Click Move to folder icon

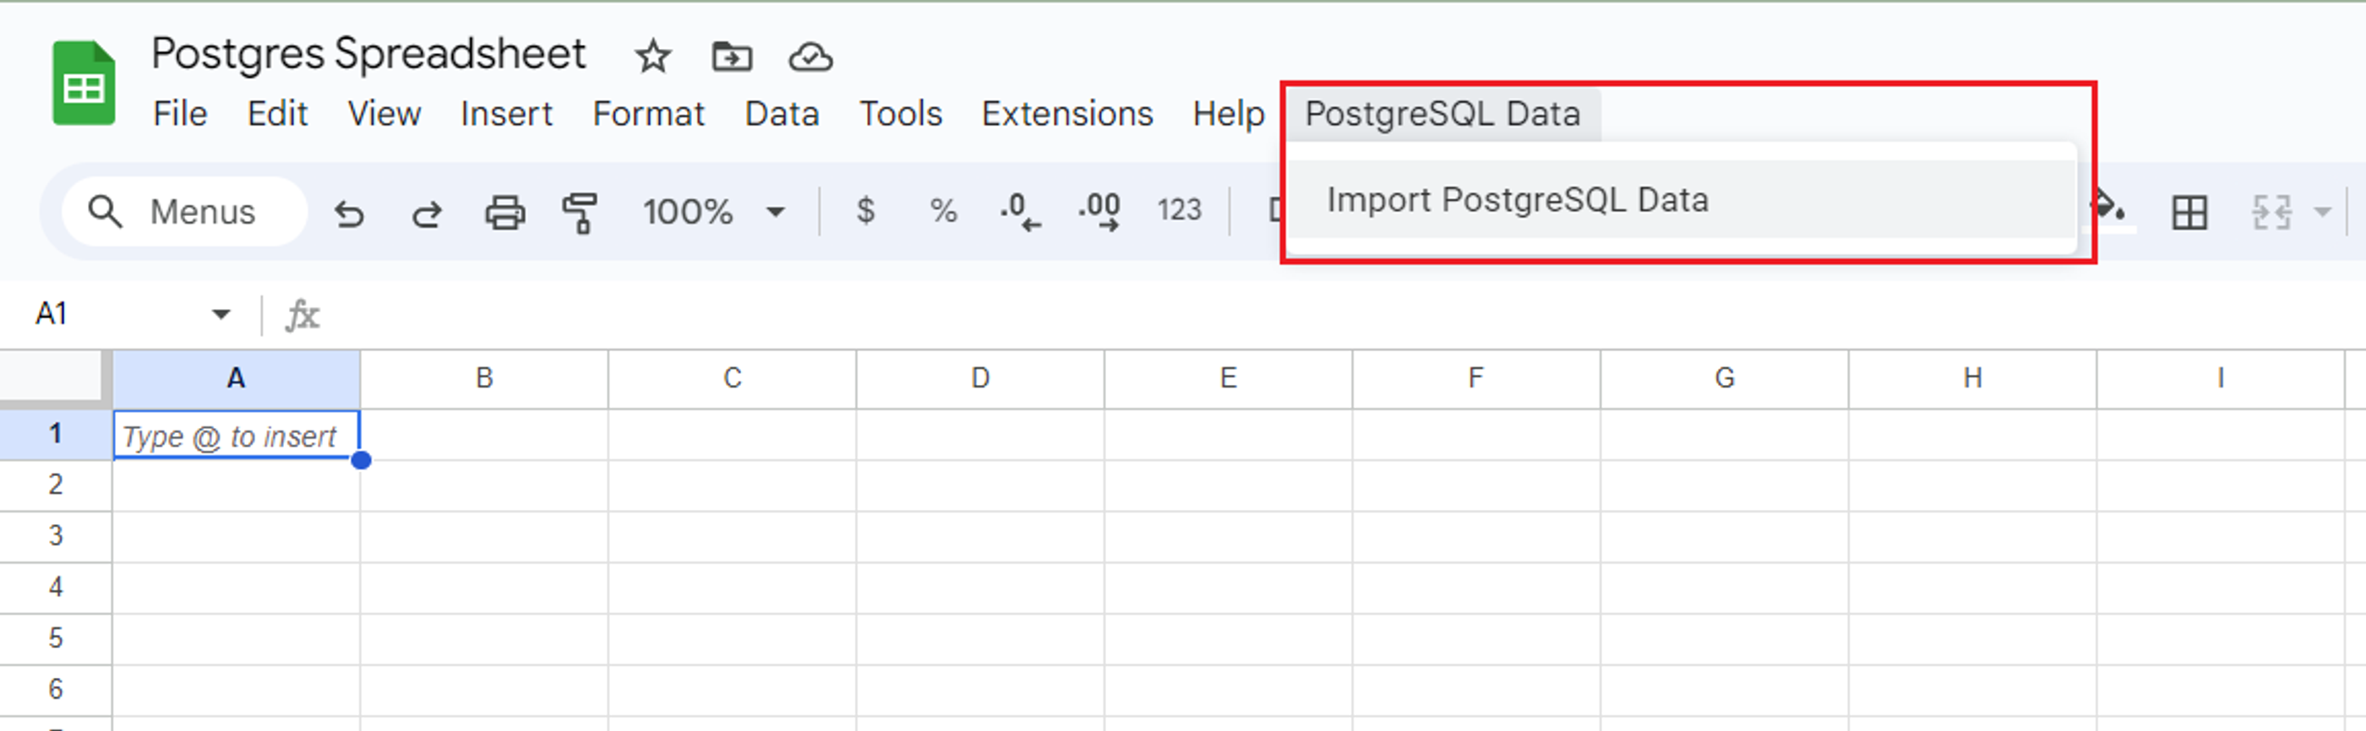731,57
